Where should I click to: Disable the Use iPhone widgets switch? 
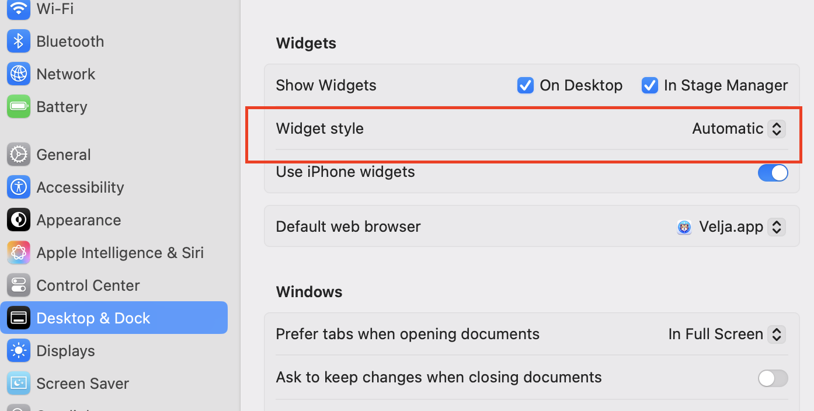click(773, 173)
